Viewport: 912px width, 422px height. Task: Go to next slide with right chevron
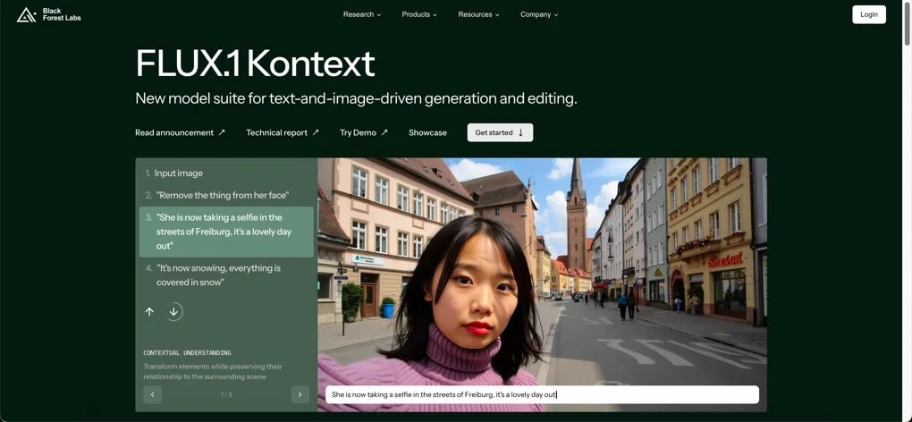[300, 394]
